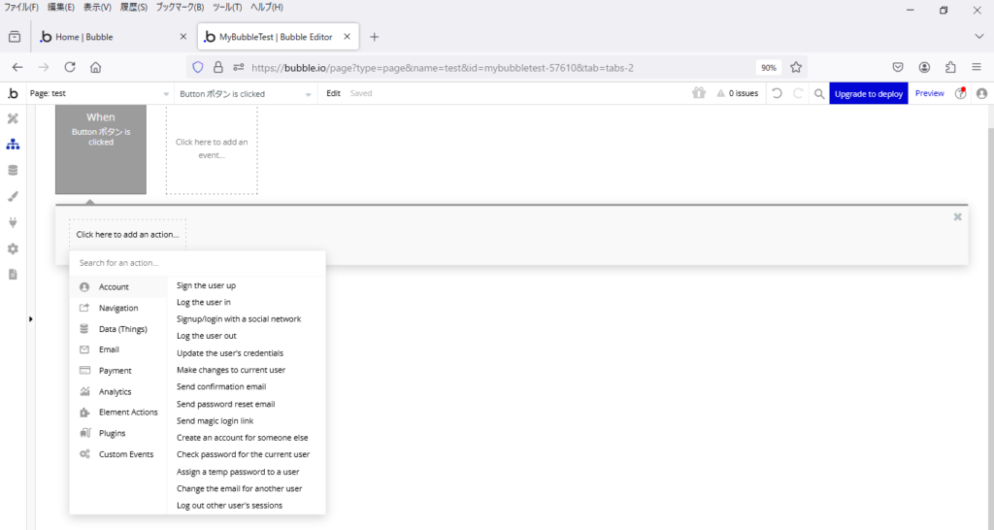Open the Workflow tab icon in sidebar
This screenshot has height=530, width=994.
[x=13, y=145]
